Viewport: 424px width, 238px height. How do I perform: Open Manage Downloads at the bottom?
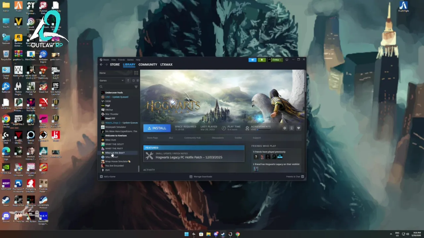(x=201, y=177)
